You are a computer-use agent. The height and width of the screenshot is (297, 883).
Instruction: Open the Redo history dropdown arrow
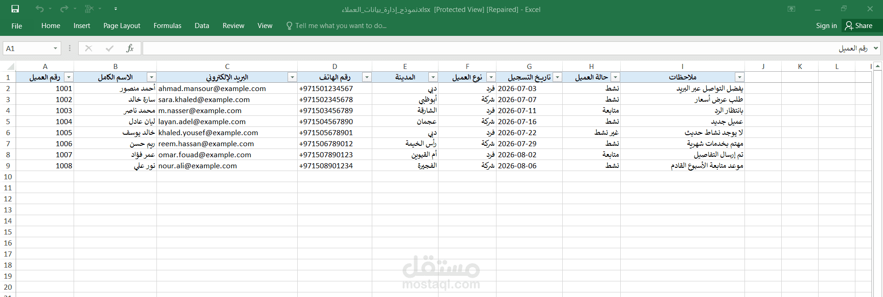(x=75, y=9)
